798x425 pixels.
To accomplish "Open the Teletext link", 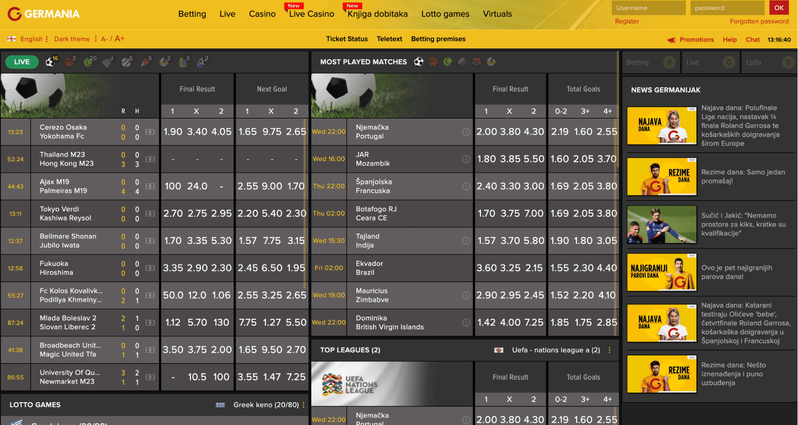I will coord(389,39).
